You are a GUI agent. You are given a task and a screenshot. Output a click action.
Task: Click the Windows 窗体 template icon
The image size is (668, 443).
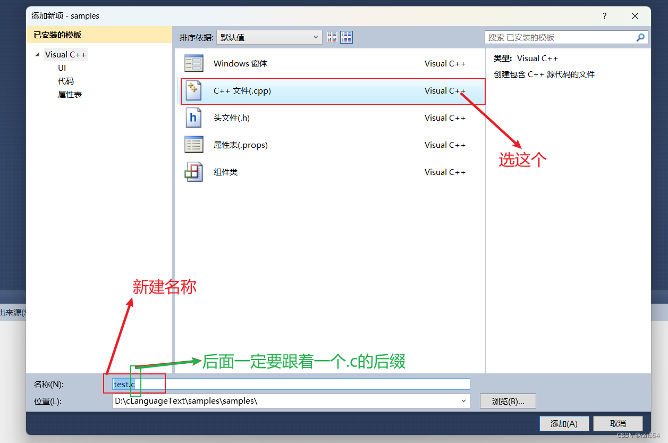tap(194, 64)
